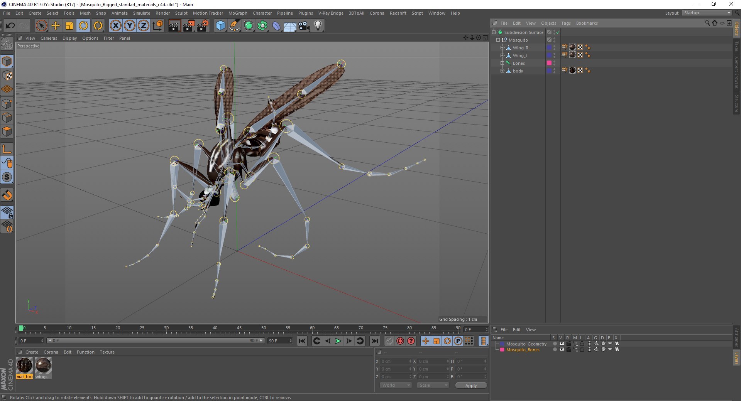Toggle Enable Snap icon
741x401 pixels.
(x=7, y=195)
